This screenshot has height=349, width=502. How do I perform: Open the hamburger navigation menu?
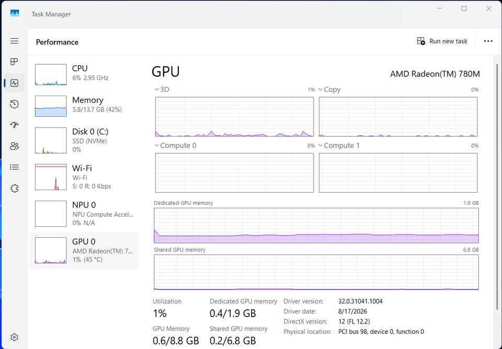pos(14,41)
